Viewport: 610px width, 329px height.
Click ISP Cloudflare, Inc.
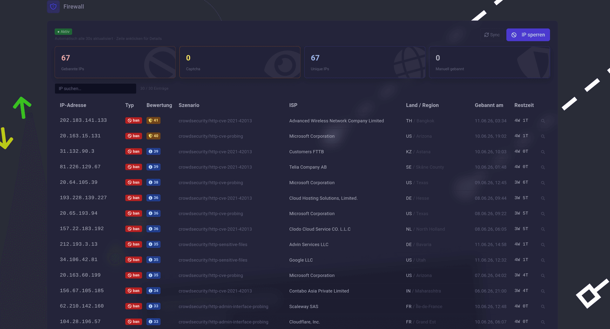(304, 322)
